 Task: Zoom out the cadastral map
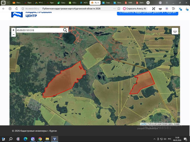click(x=13, y=35)
